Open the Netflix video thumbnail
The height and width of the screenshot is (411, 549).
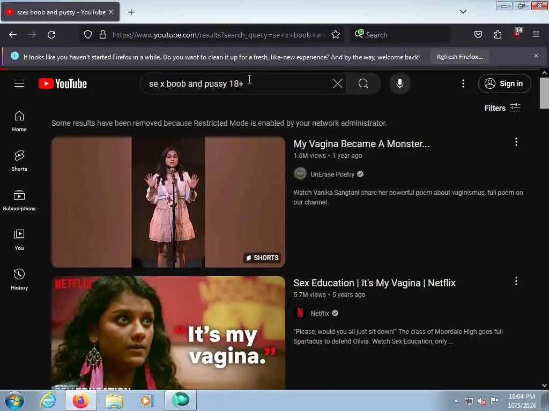(168, 333)
